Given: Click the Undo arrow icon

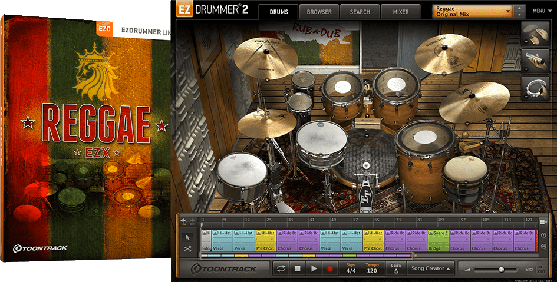Looking at the screenshot, I should [184, 221].
